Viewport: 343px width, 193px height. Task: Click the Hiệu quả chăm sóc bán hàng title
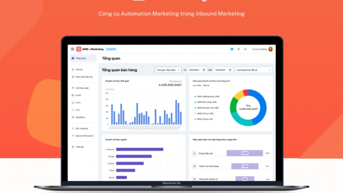(x=215, y=140)
